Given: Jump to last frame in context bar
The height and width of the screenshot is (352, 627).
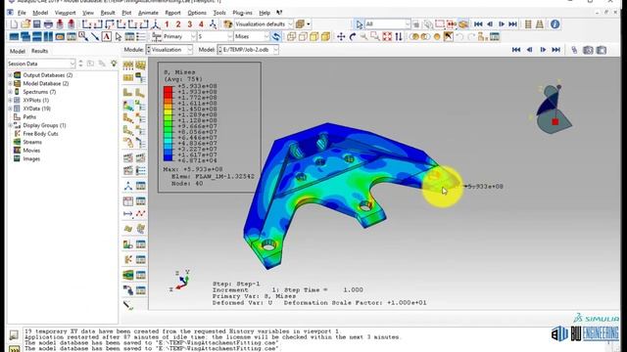Looking at the screenshot, I should tap(555, 50).
